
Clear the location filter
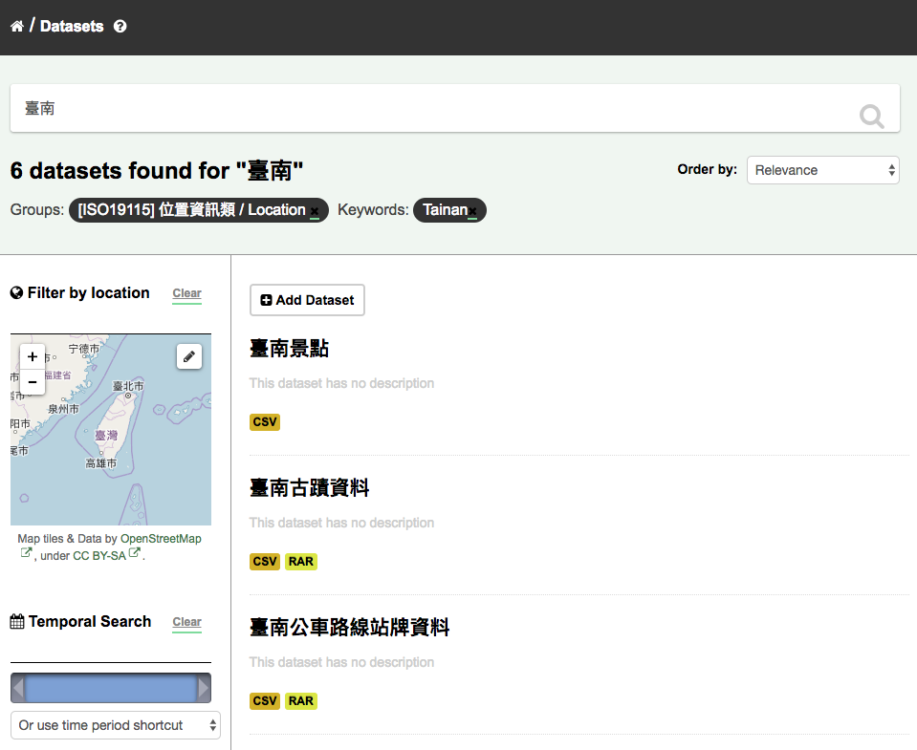tap(187, 293)
